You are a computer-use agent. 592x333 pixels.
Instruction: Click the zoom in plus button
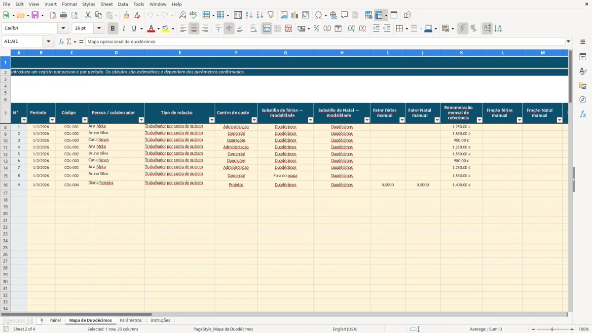[572, 329]
